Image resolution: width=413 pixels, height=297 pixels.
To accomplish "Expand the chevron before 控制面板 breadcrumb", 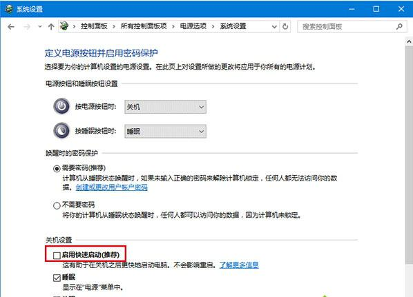I will pos(75,27).
